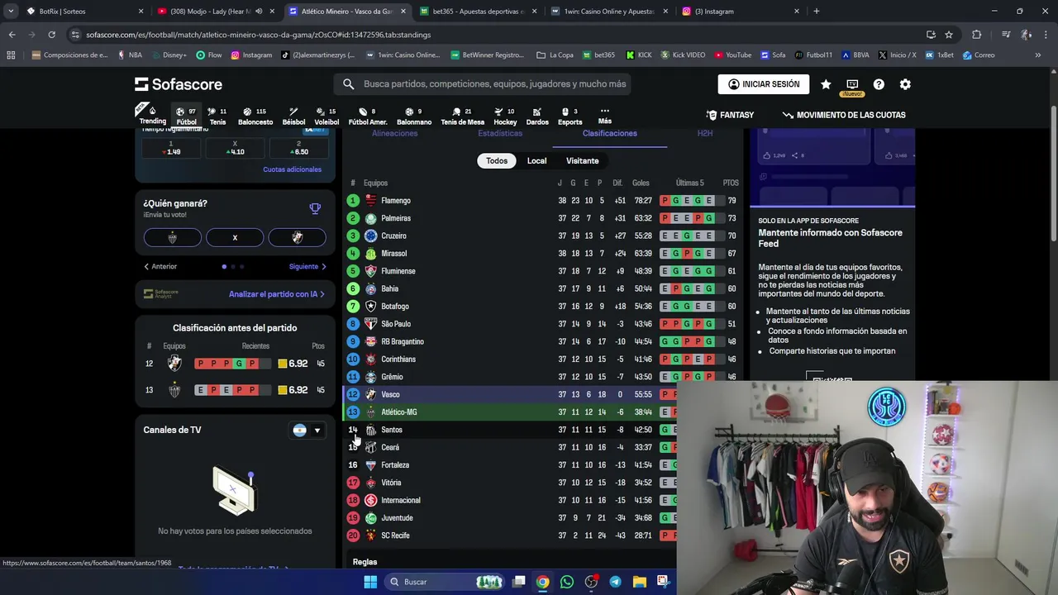Open the YouTube bookmark

(732, 55)
